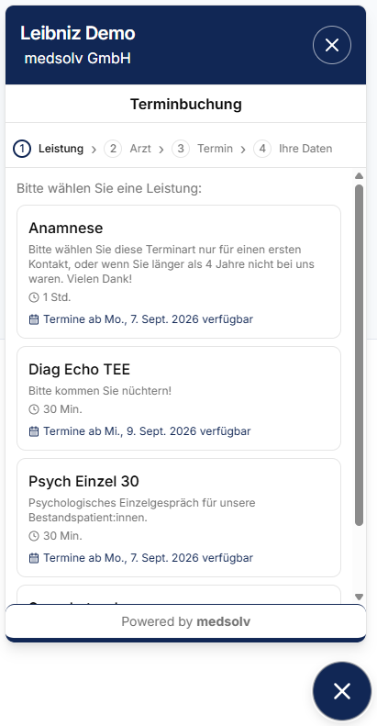Click the calendar icon in Diag Echo TEE card

point(34,431)
